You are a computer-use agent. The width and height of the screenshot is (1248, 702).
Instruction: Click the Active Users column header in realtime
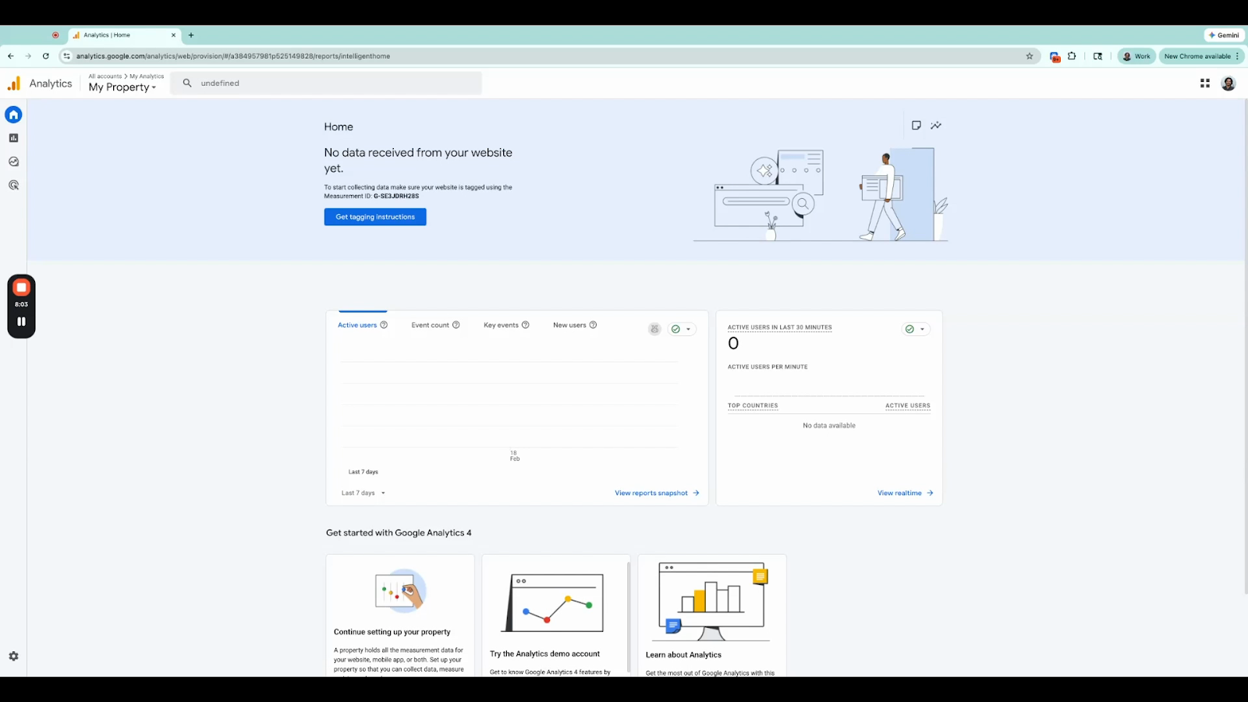click(x=908, y=406)
